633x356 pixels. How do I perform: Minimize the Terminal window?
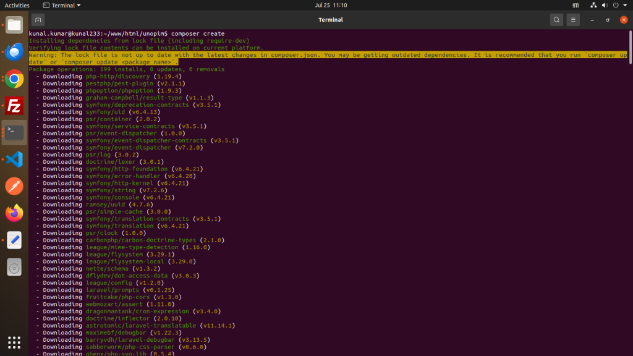click(592, 20)
